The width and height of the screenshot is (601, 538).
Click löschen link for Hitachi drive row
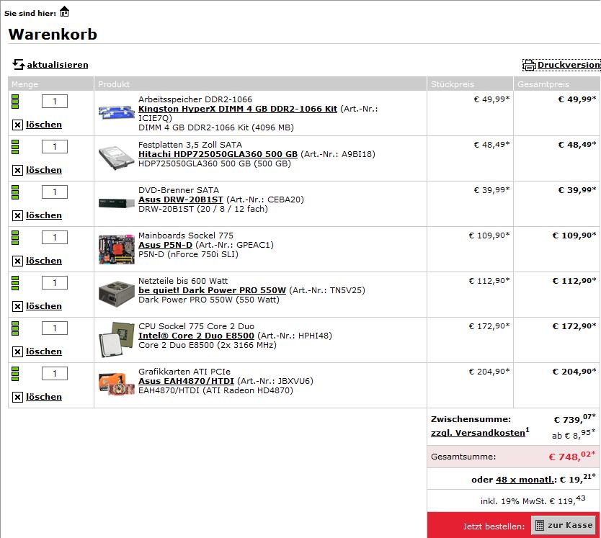(x=44, y=170)
